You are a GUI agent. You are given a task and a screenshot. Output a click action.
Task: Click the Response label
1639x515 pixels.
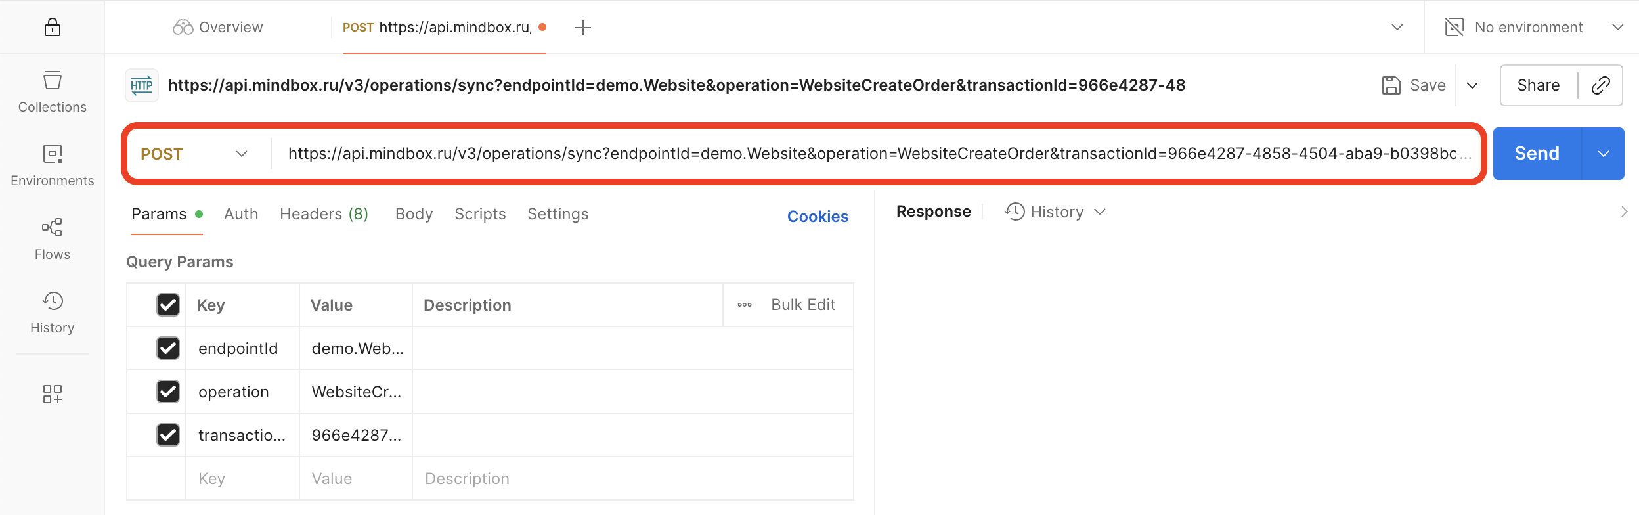[x=933, y=212]
